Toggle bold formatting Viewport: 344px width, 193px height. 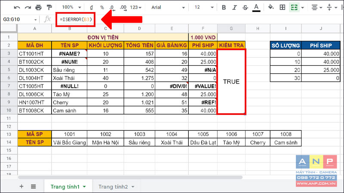click(x=224, y=7)
